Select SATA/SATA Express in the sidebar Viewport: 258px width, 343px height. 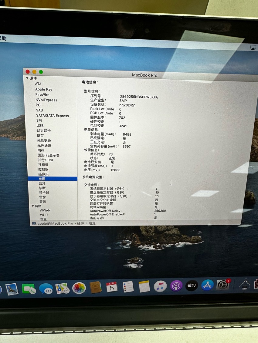click(x=53, y=116)
